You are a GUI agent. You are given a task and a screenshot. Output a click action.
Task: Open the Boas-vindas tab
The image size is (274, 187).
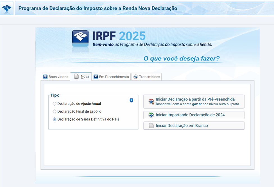56,77
